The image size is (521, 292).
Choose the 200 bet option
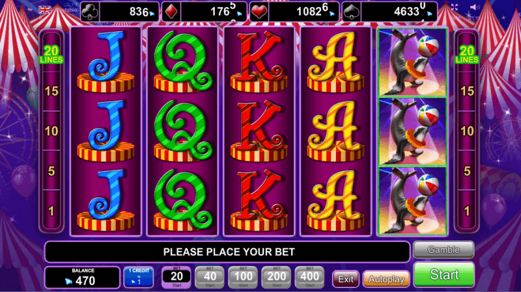point(276,277)
